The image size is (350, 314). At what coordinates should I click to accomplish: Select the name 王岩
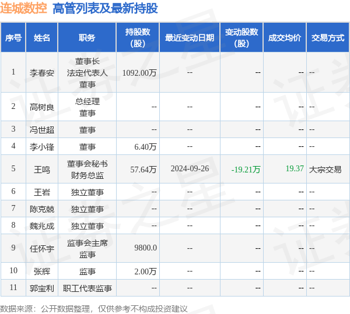(x=42, y=192)
